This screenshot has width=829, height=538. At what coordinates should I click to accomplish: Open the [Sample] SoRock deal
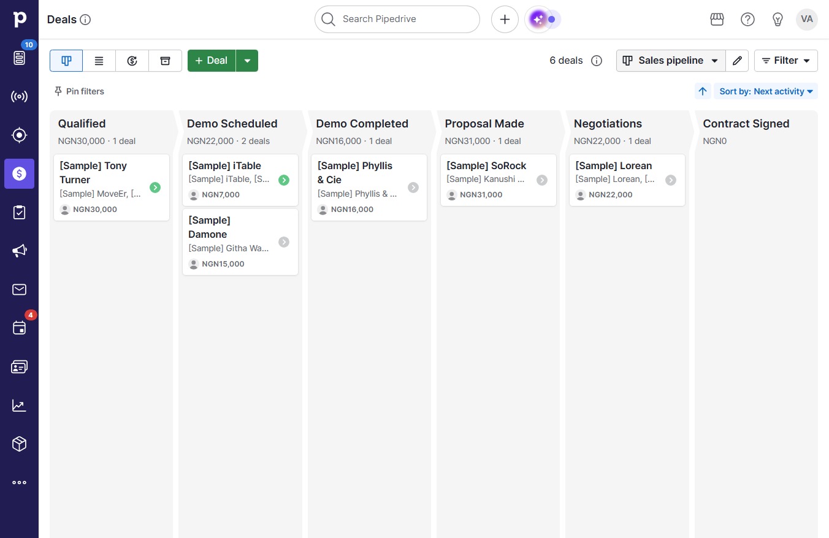click(499, 180)
